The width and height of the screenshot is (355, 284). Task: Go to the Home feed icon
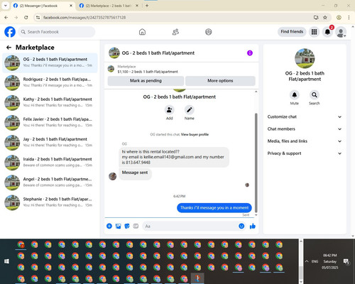(142, 32)
